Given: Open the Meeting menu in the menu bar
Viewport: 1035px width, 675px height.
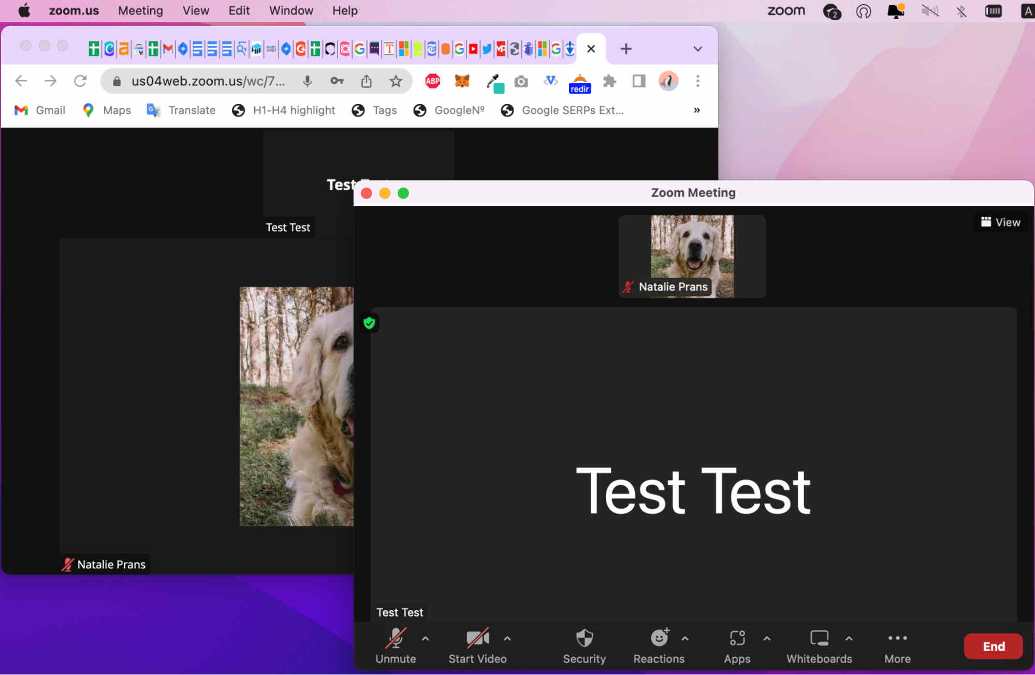Looking at the screenshot, I should pyautogui.click(x=140, y=10).
